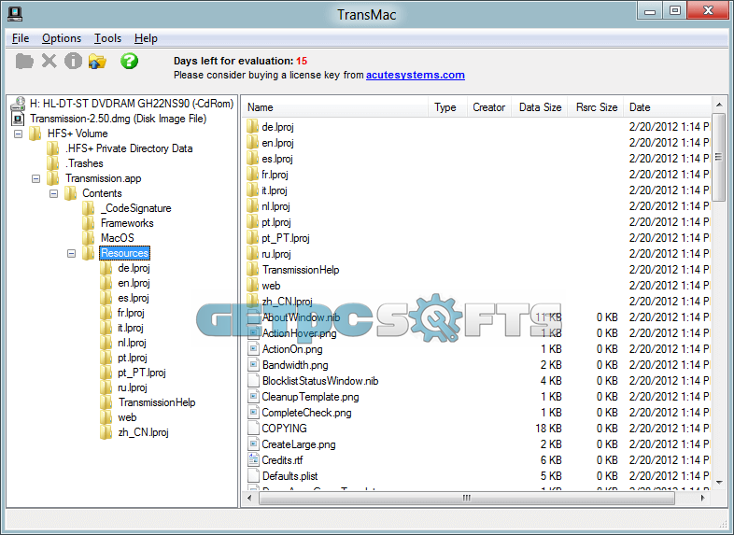The image size is (734, 535).
Task: Open the File menu
Action: click(21, 38)
